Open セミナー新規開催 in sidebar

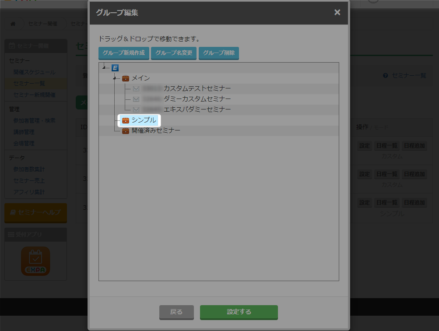(35, 95)
